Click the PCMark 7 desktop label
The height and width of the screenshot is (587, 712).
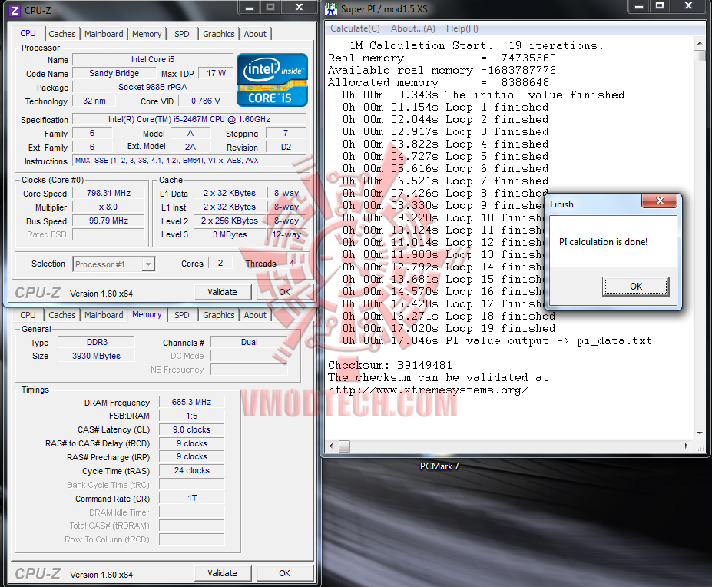(x=439, y=466)
